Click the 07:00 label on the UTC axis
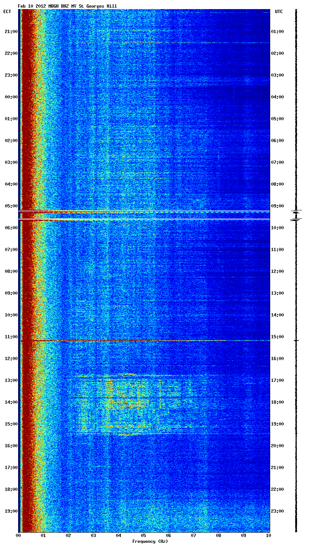 pos(277,162)
